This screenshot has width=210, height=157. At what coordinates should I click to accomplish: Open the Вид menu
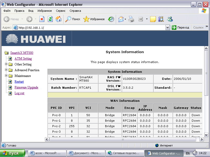31,11
